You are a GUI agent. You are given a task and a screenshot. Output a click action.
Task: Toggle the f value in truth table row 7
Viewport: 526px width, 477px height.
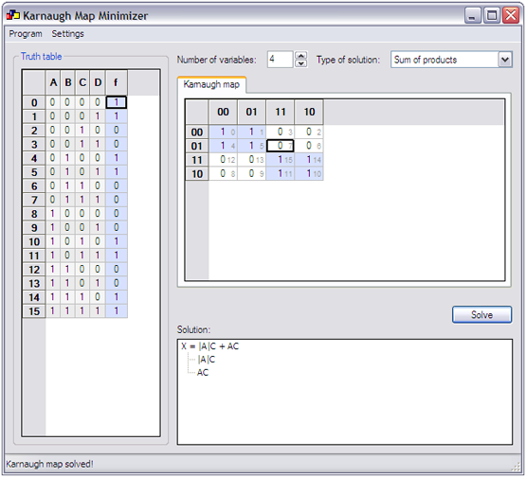pyautogui.click(x=116, y=200)
